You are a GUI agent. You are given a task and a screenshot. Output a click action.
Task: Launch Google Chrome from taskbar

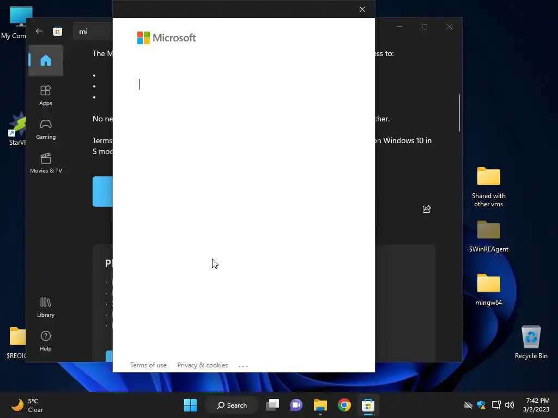344,405
